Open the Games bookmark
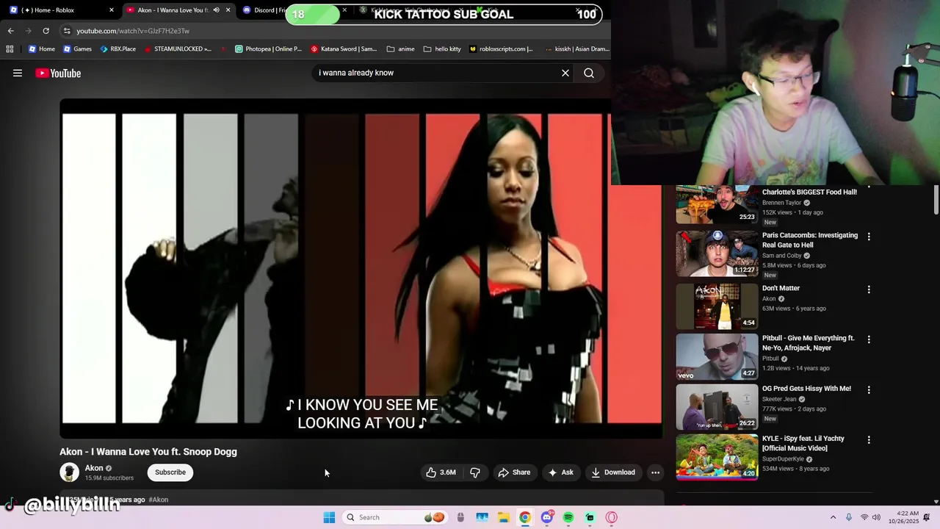The height and width of the screenshot is (529, 940). point(78,49)
